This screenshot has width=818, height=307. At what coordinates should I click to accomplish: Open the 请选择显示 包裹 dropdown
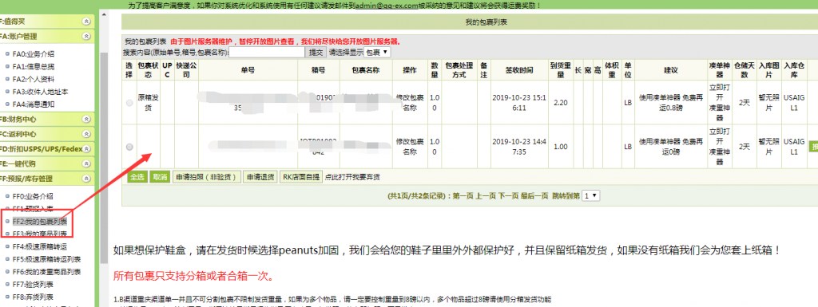pos(377,52)
